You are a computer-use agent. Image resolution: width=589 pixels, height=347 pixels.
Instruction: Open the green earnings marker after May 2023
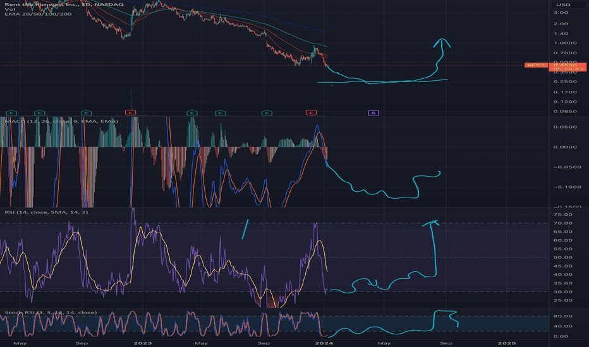click(x=220, y=113)
